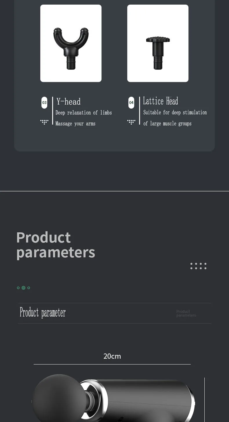Click the eight-dot grid icon
229x422 pixels.
199,266
